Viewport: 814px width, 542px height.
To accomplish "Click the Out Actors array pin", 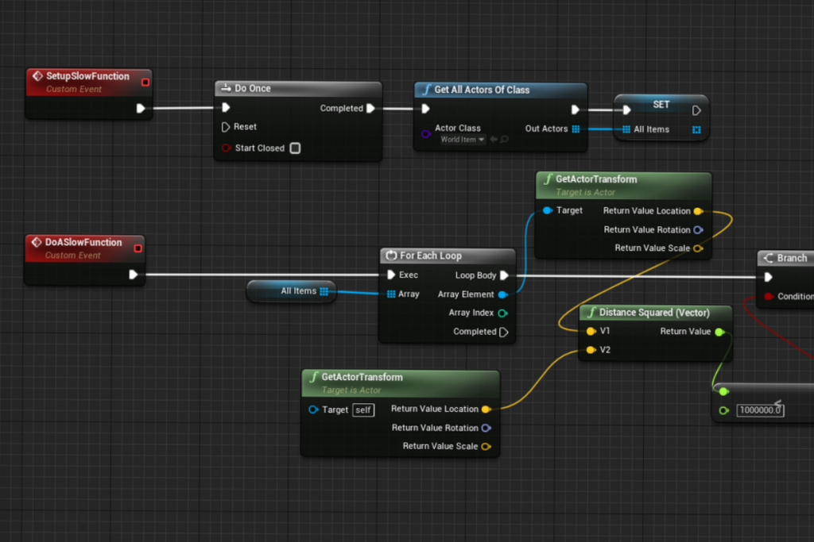I will click(x=576, y=129).
